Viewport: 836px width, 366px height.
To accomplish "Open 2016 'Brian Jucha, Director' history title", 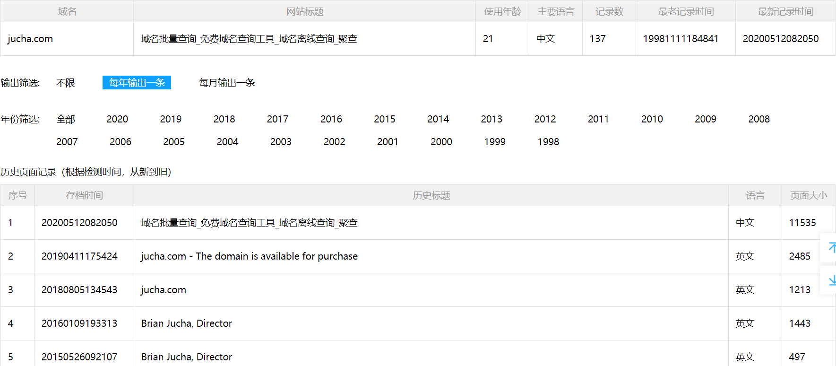I will (x=187, y=323).
